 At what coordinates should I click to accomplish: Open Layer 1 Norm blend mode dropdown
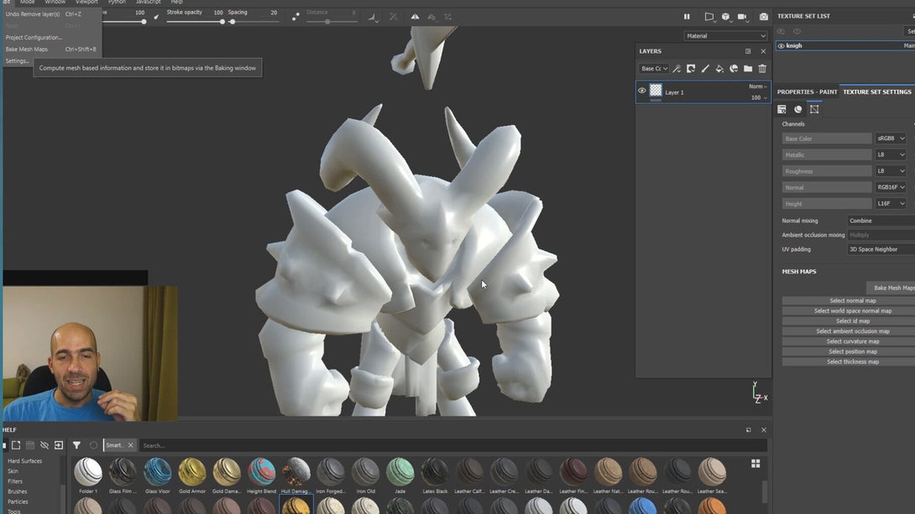[757, 86]
